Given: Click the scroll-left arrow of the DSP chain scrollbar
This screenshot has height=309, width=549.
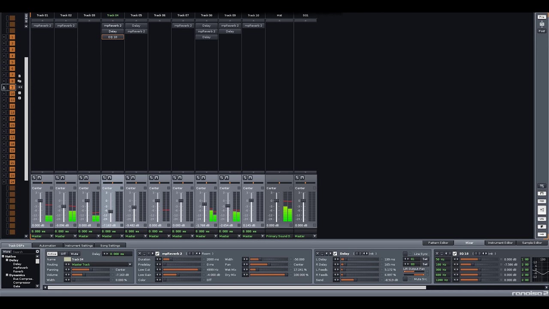Looking at the screenshot, I should [45, 288].
